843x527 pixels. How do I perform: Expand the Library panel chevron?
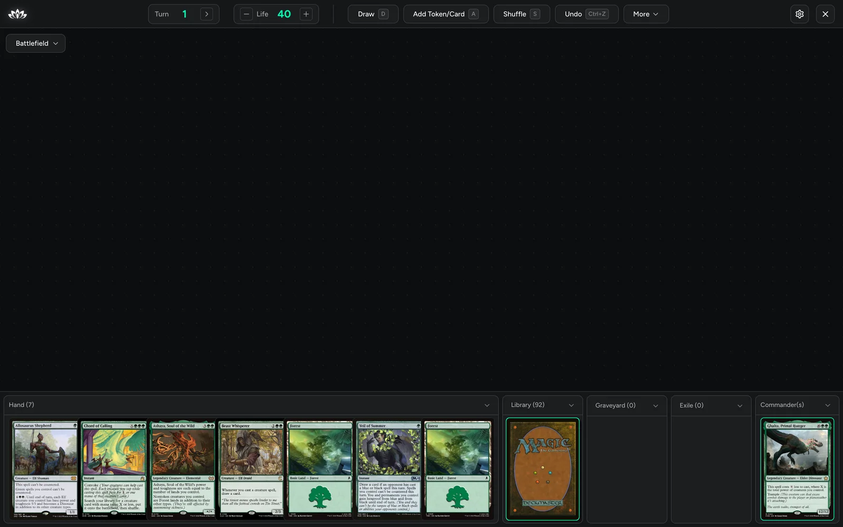click(571, 405)
